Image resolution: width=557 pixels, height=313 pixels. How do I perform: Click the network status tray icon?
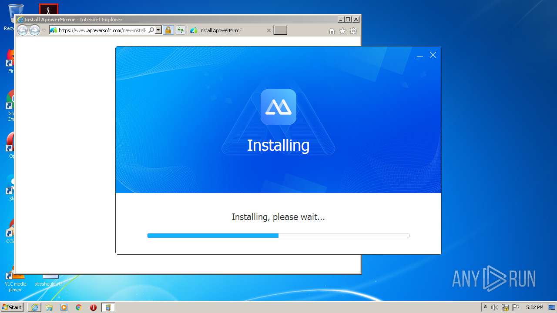(x=505, y=307)
